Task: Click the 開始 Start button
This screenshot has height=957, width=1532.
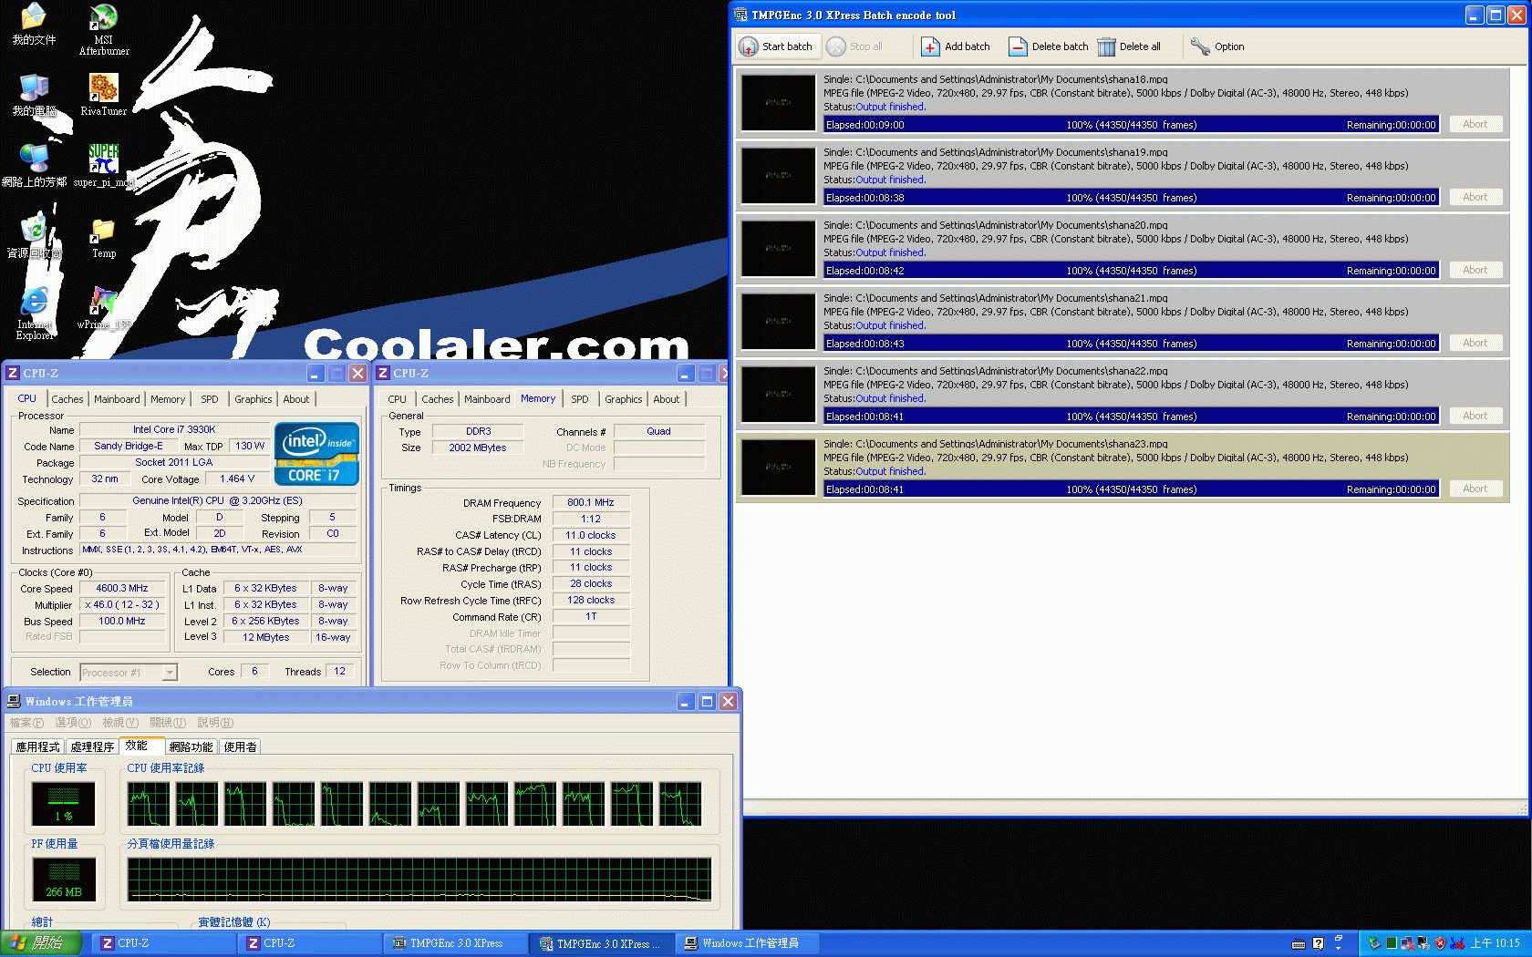Action: [x=42, y=943]
